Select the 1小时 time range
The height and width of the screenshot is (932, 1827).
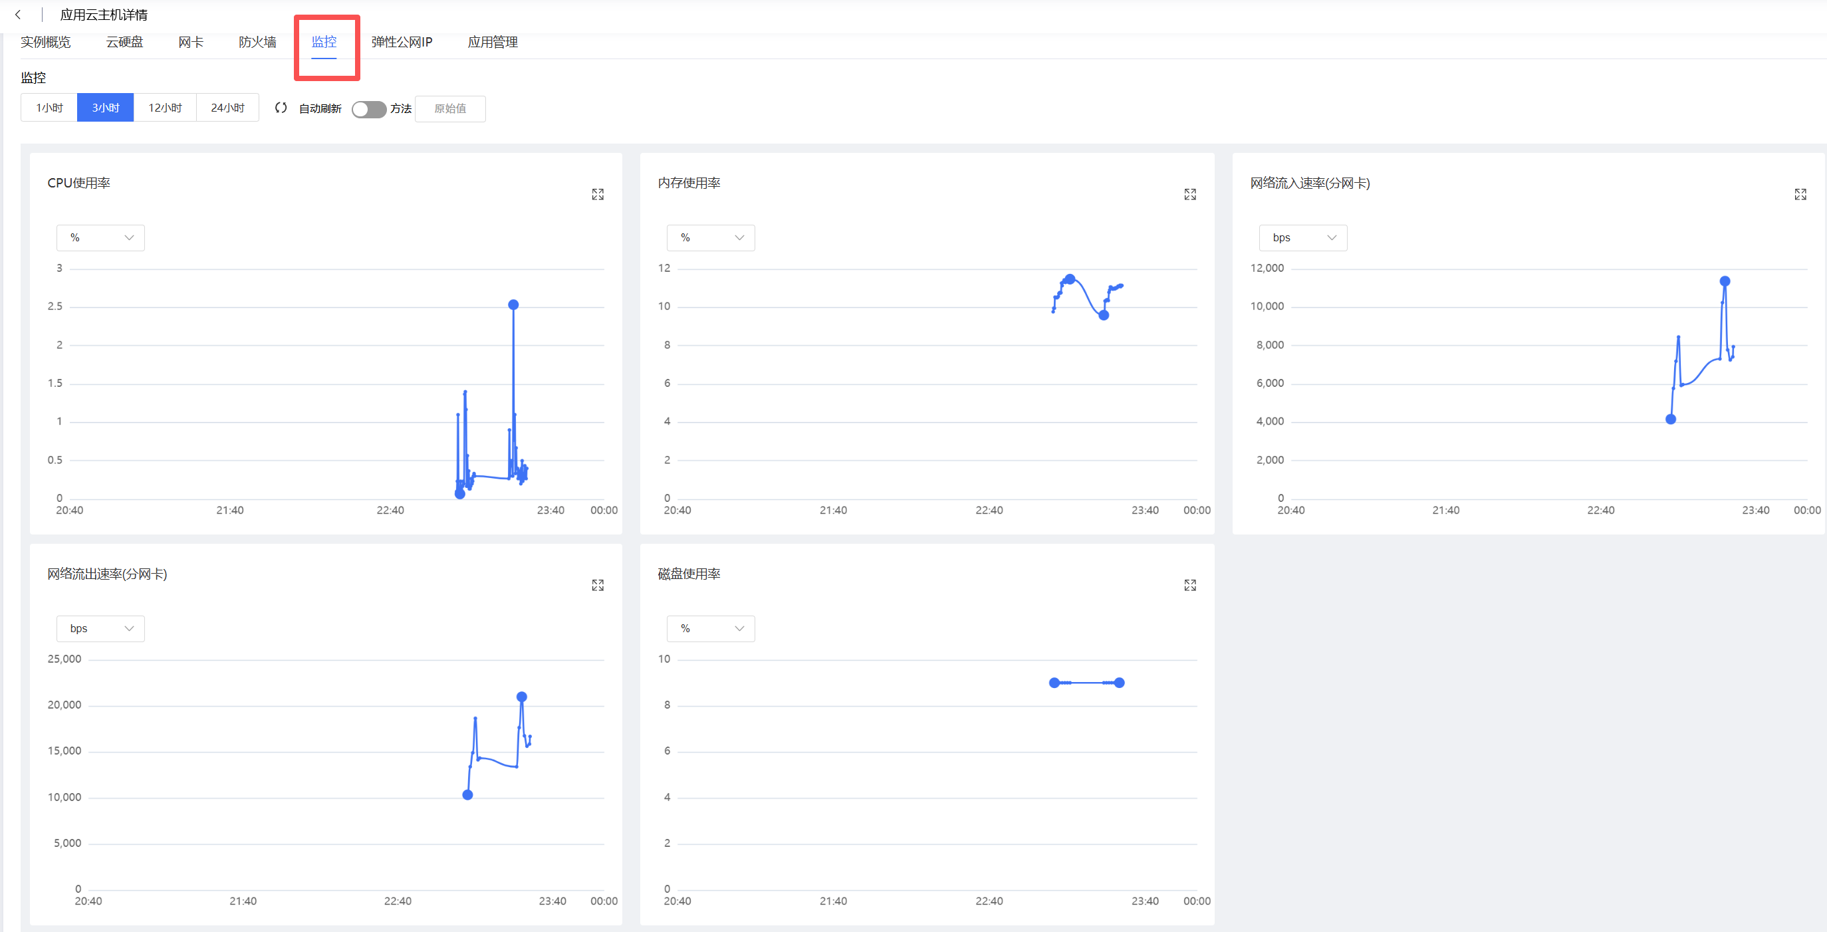pos(49,108)
